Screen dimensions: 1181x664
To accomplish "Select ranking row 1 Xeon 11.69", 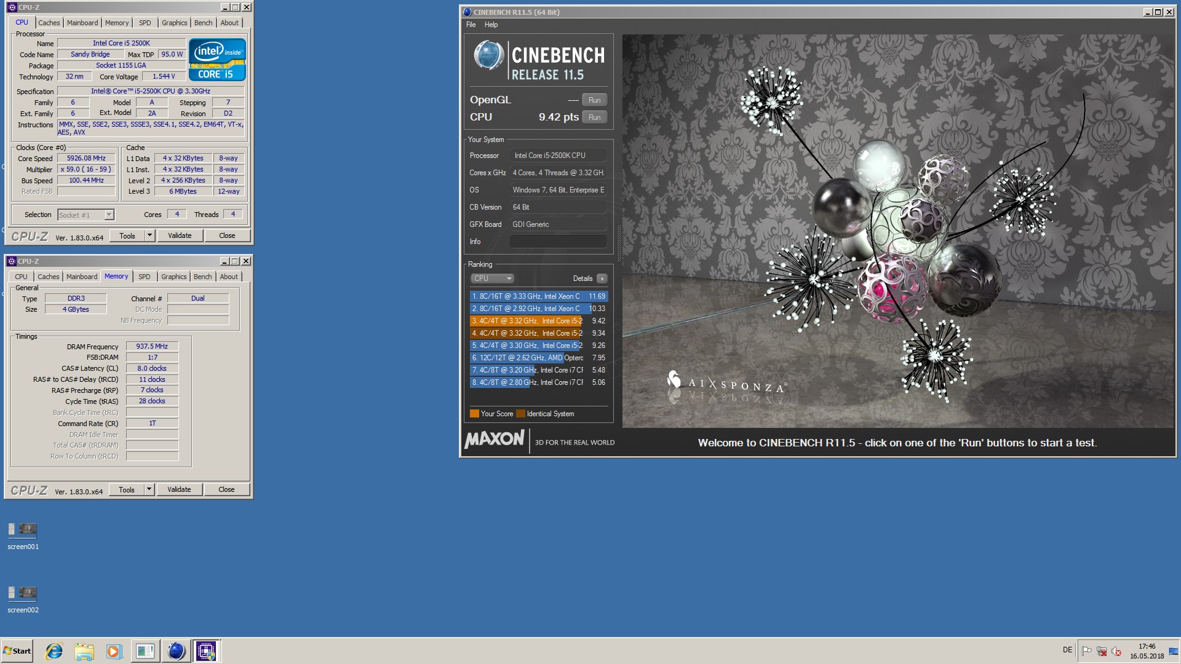I will 539,296.
